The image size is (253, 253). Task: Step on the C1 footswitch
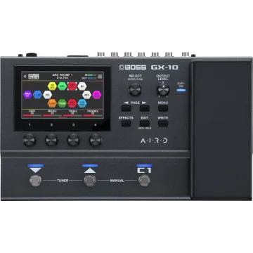[x=144, y=181]
